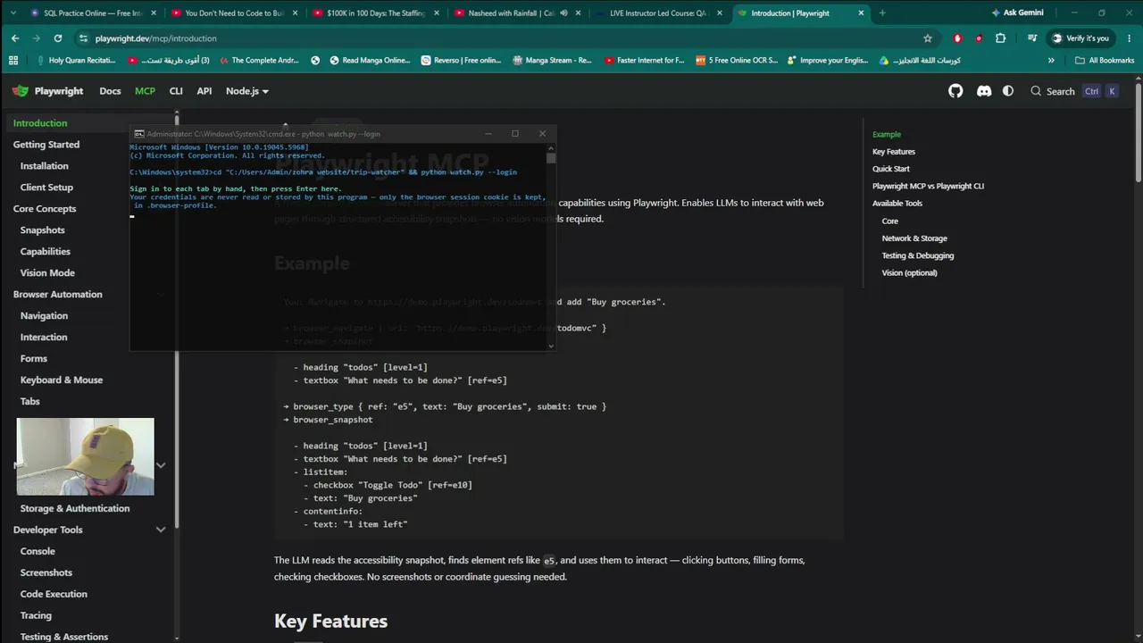Jump to Vision (optional) in contents

pyautogui.click(x=910, y=273)
